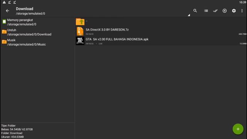Click the Bebas: 54.54GB/ 62.87GB info
The image size is (247, 139).
click(17, 129)
